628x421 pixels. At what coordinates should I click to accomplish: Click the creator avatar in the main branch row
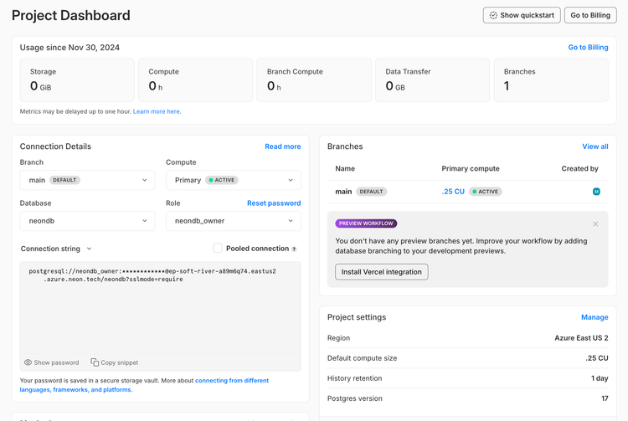pos(596,192)
